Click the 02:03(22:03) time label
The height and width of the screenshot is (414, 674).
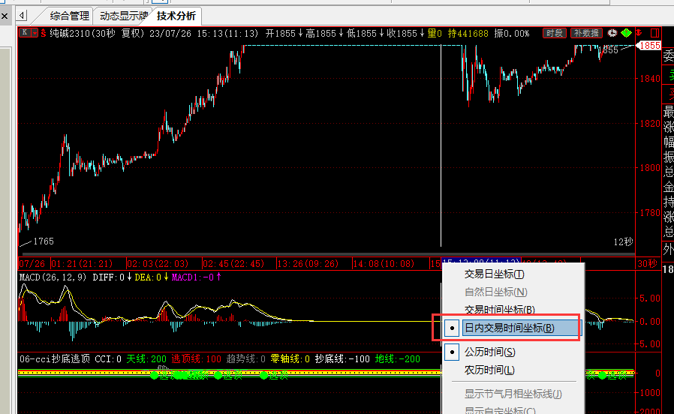(x=158, y=264)
